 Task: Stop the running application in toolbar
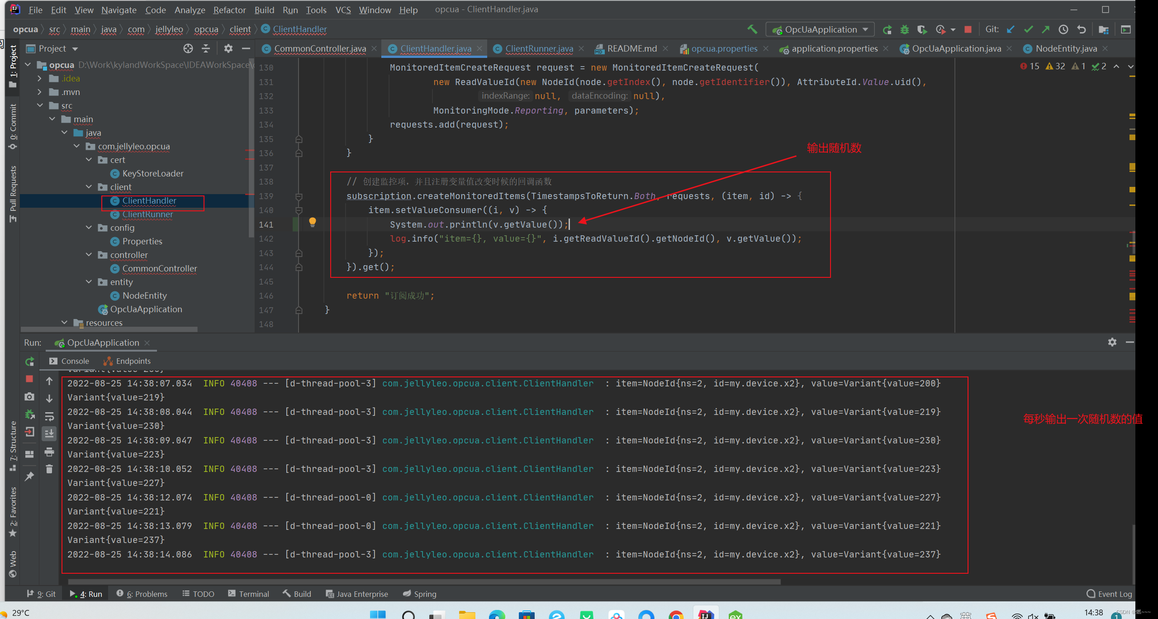(x=968, y=29)
